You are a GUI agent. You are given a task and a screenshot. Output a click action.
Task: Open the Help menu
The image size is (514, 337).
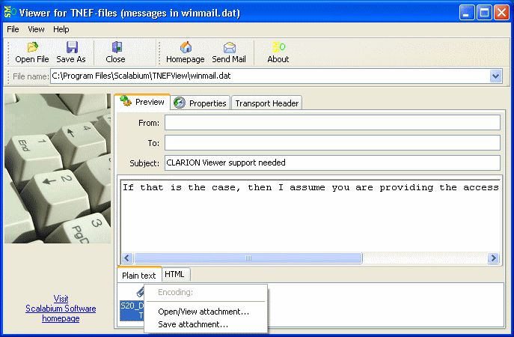coord(61,29)
